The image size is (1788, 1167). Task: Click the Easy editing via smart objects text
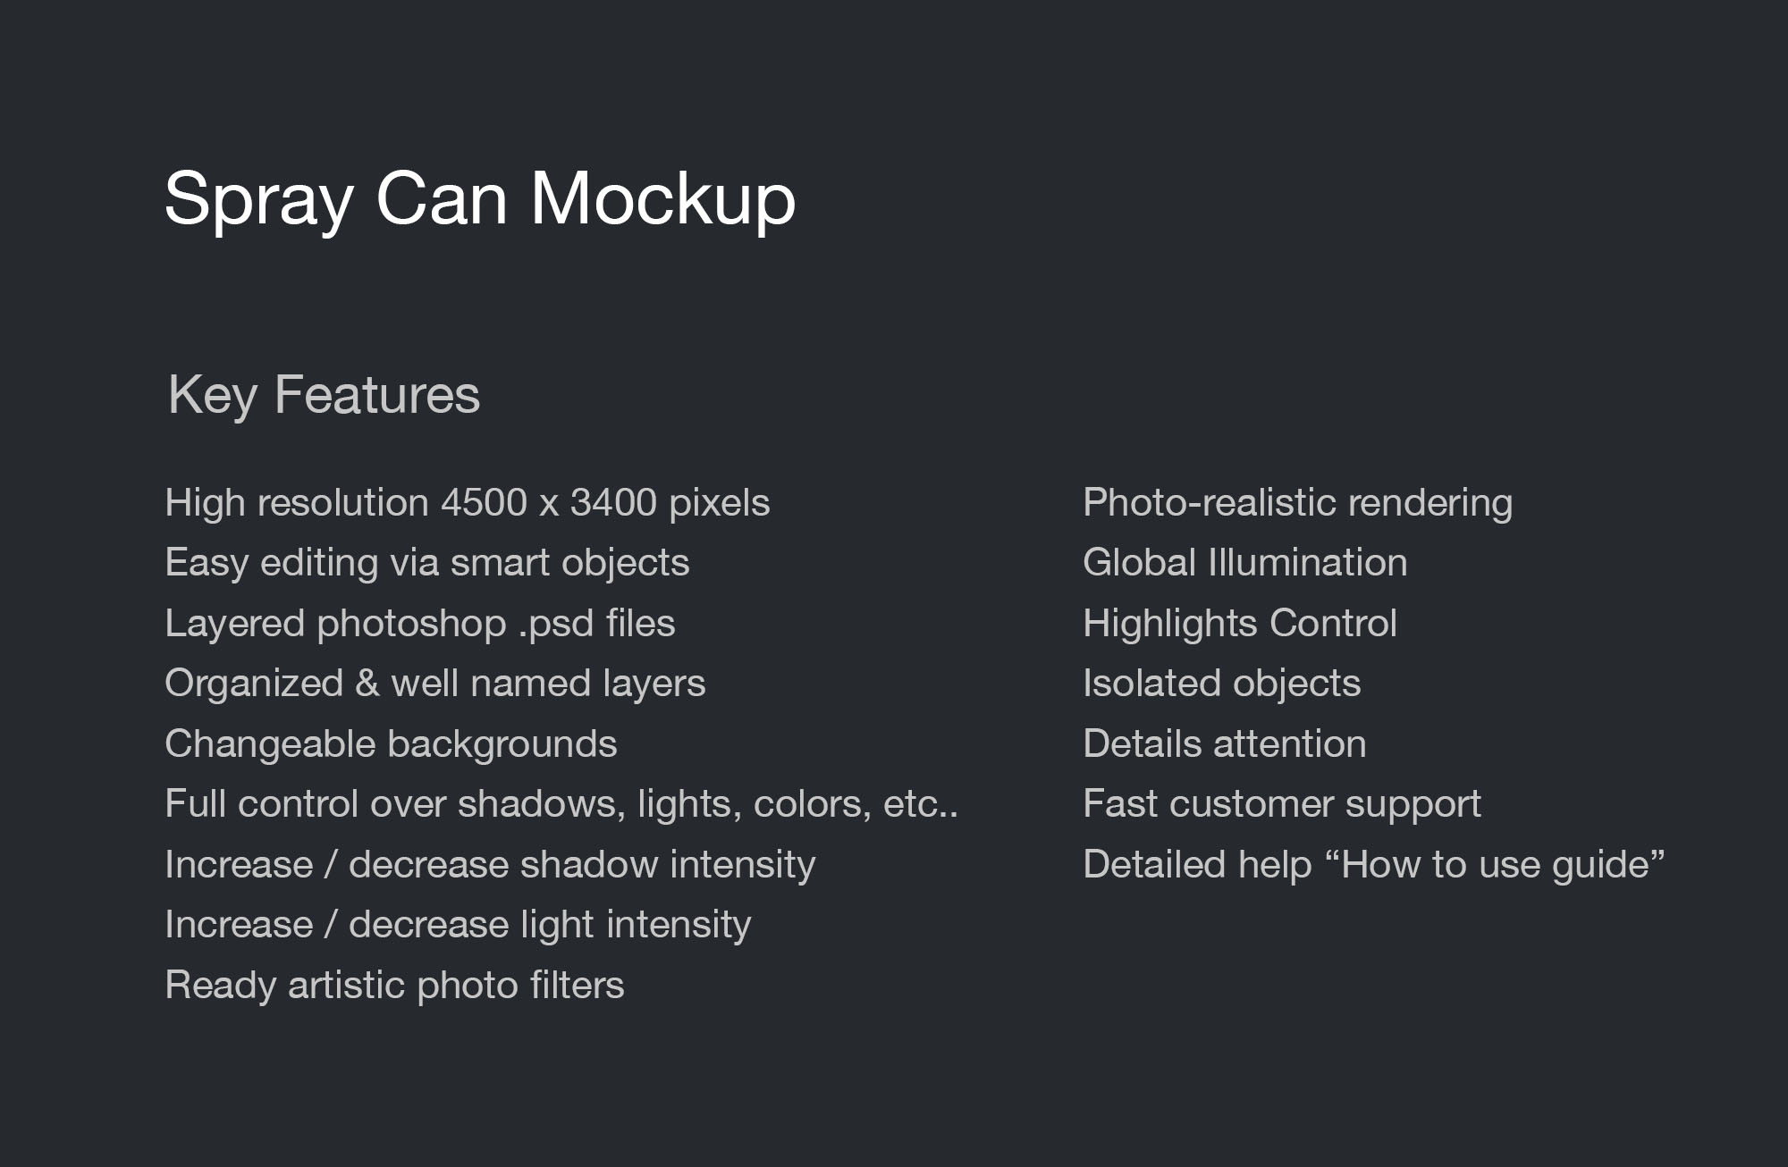click(x=426, y=563)
